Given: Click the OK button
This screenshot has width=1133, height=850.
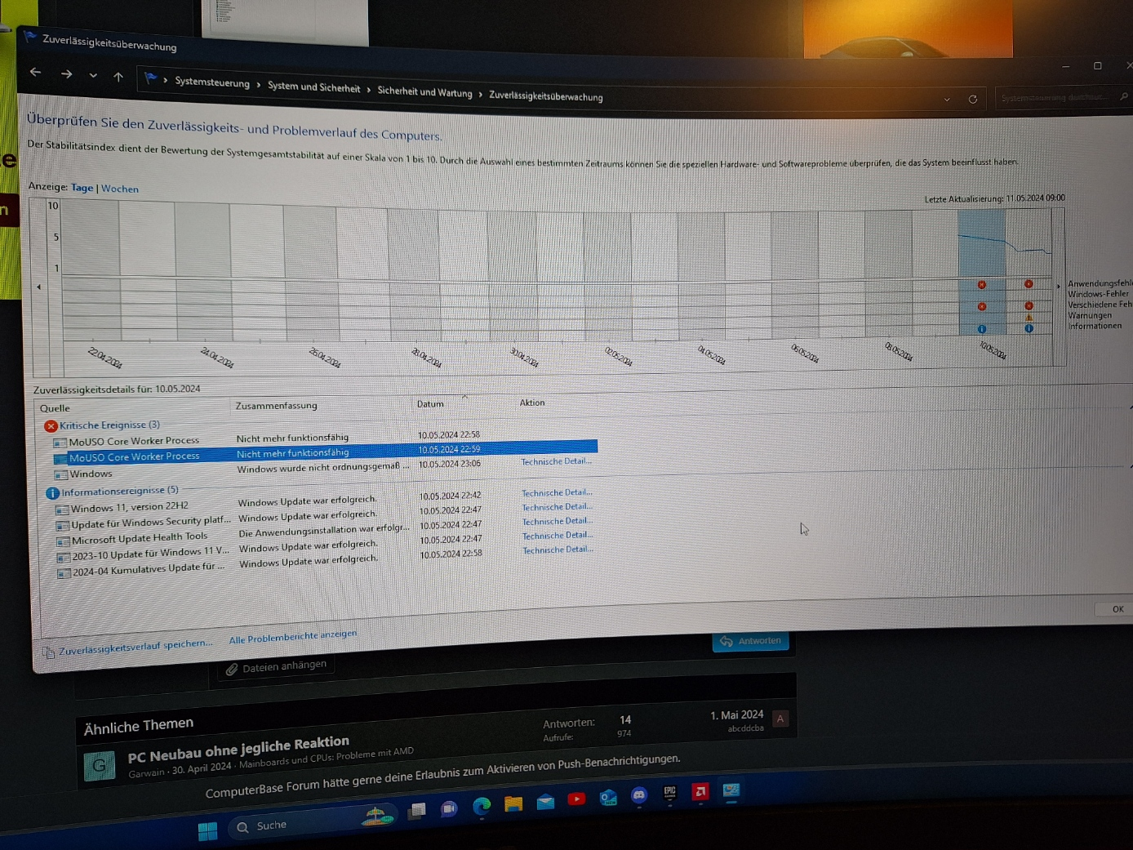Looking at the screenshot, I should (1117, 609).
